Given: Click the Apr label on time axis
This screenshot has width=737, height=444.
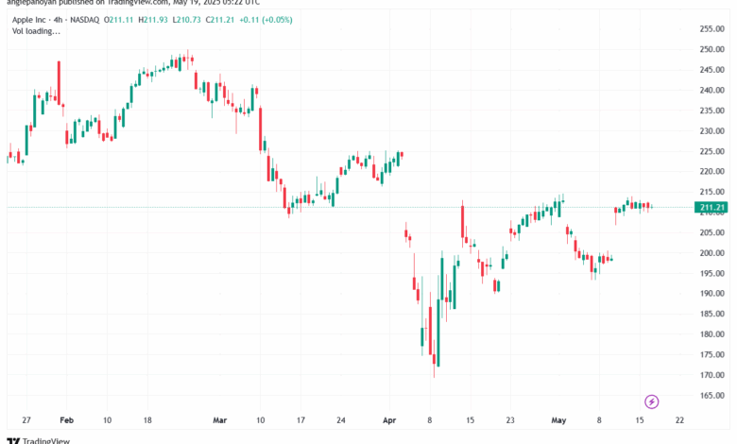Looking at the screenshot, I should [389, 420].
